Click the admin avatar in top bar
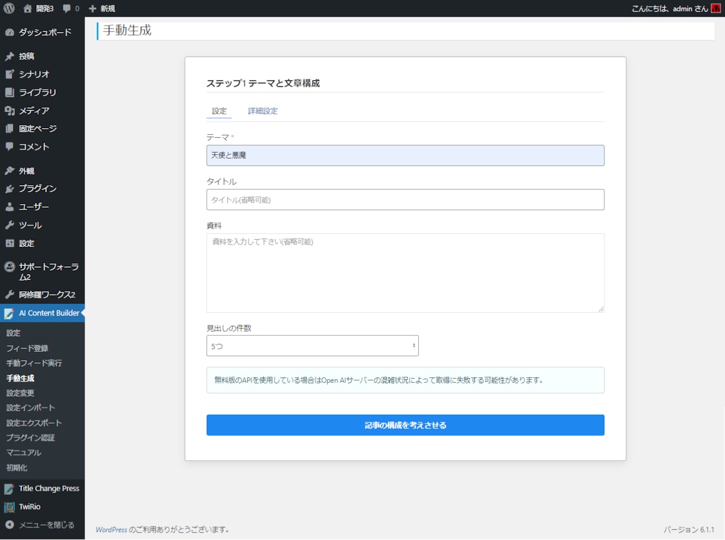 coord(715,8)
